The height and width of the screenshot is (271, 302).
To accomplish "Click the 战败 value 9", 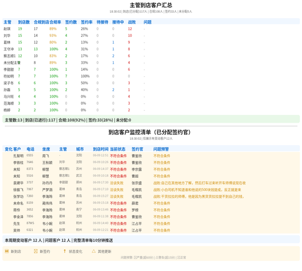I will tap(129, 42).
